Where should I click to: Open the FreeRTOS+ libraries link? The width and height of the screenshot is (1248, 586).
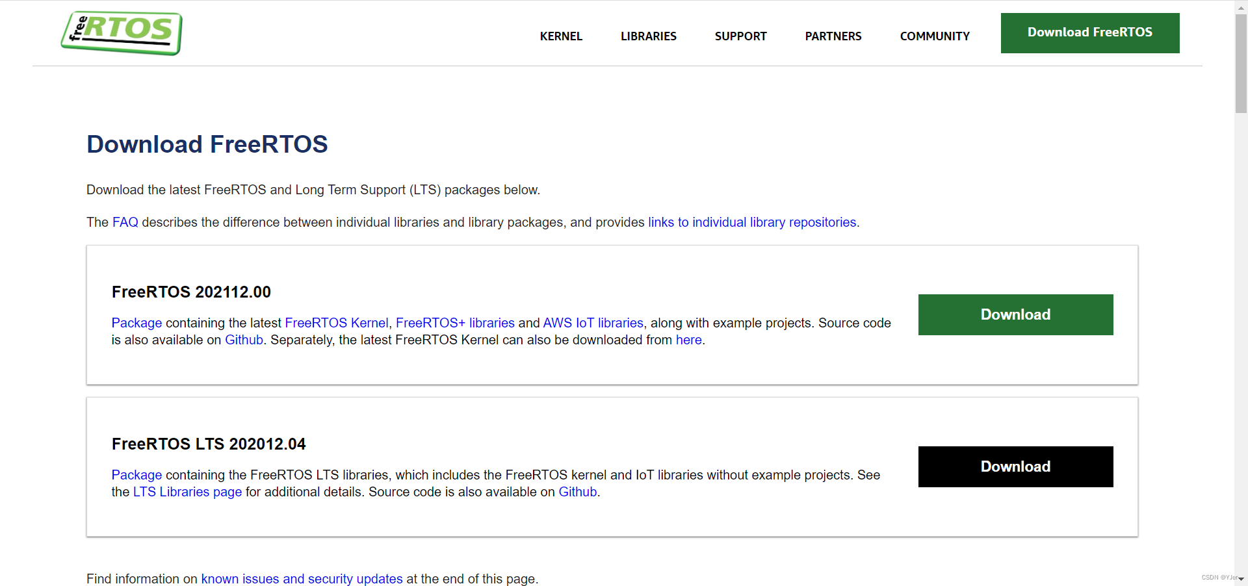pos(455,323)
